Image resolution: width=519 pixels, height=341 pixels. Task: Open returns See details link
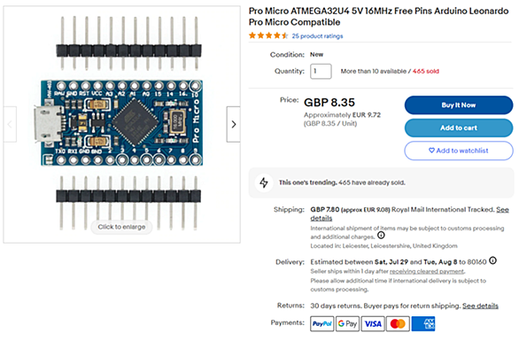click(480, 306)
